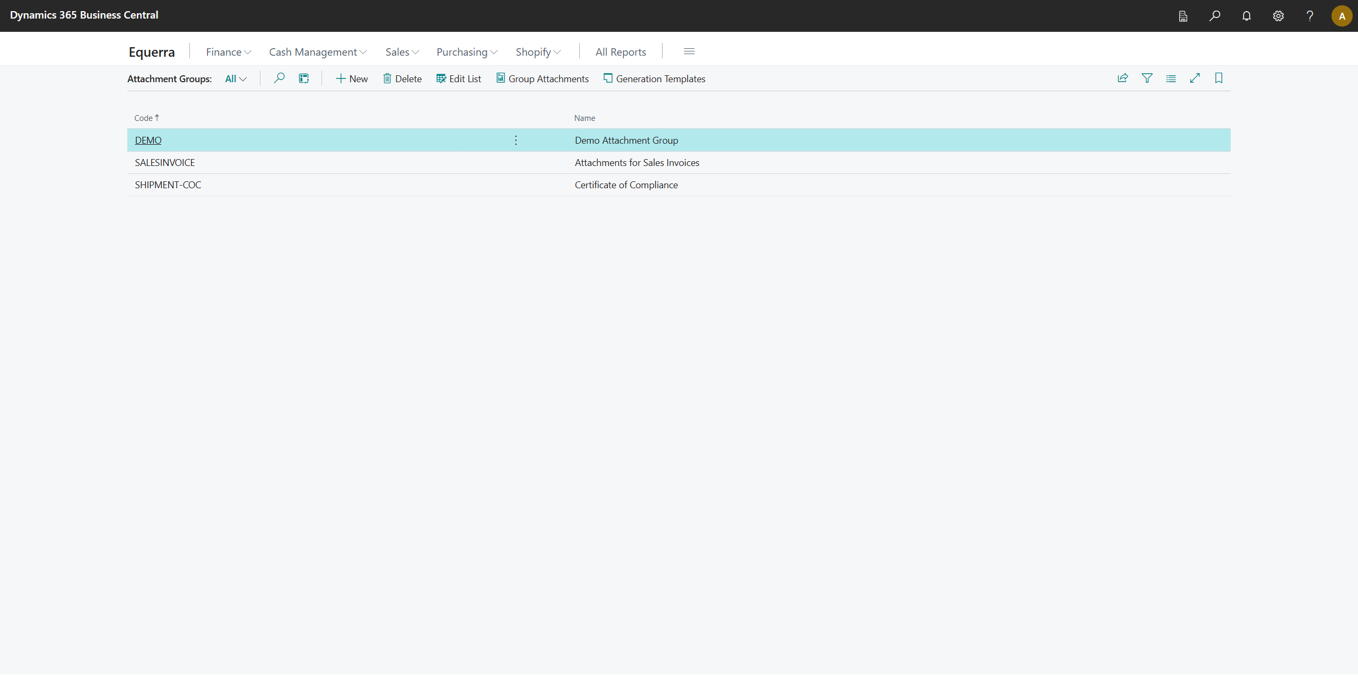The image size is (1358, 675).
Task: Expand the Finance menu
Action: 229,52
